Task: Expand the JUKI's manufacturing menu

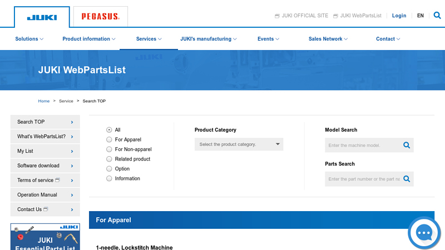Action: click(x=208, y=39)
